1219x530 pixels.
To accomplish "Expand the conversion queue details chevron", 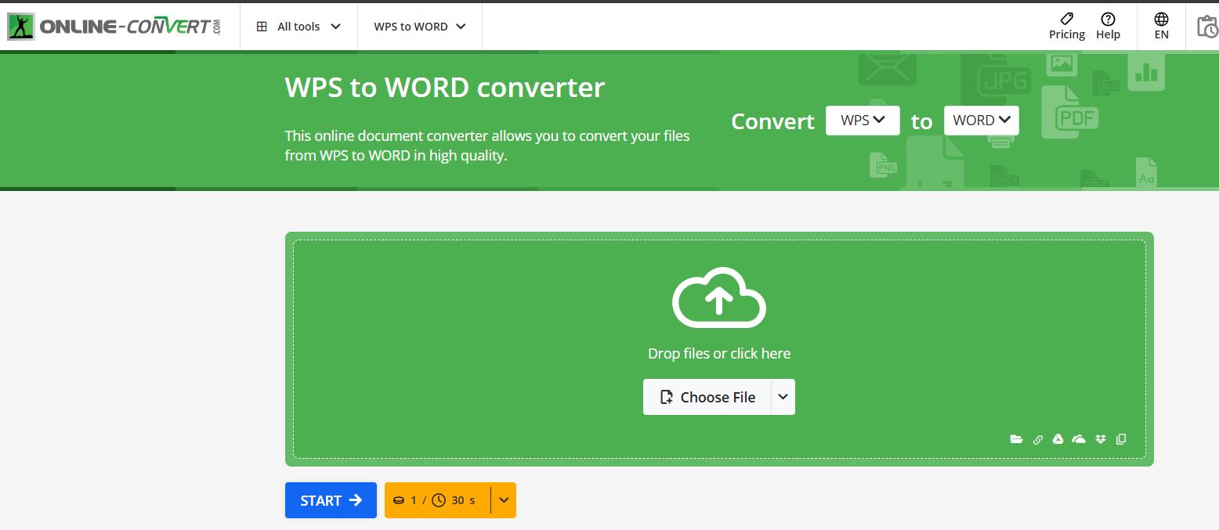I will [504, 499].
